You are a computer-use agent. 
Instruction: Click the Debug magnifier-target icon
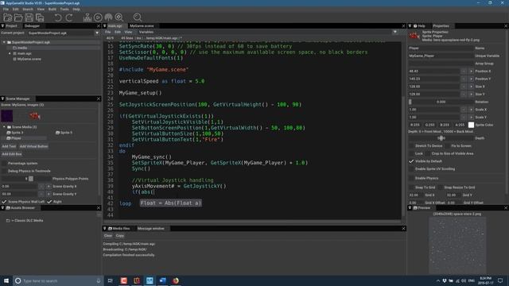119,17
